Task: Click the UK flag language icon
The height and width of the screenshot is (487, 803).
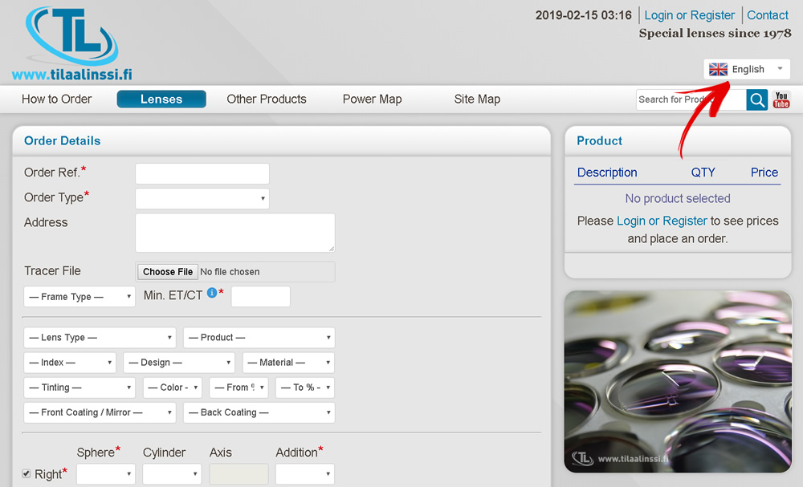Action: [718, 69]
